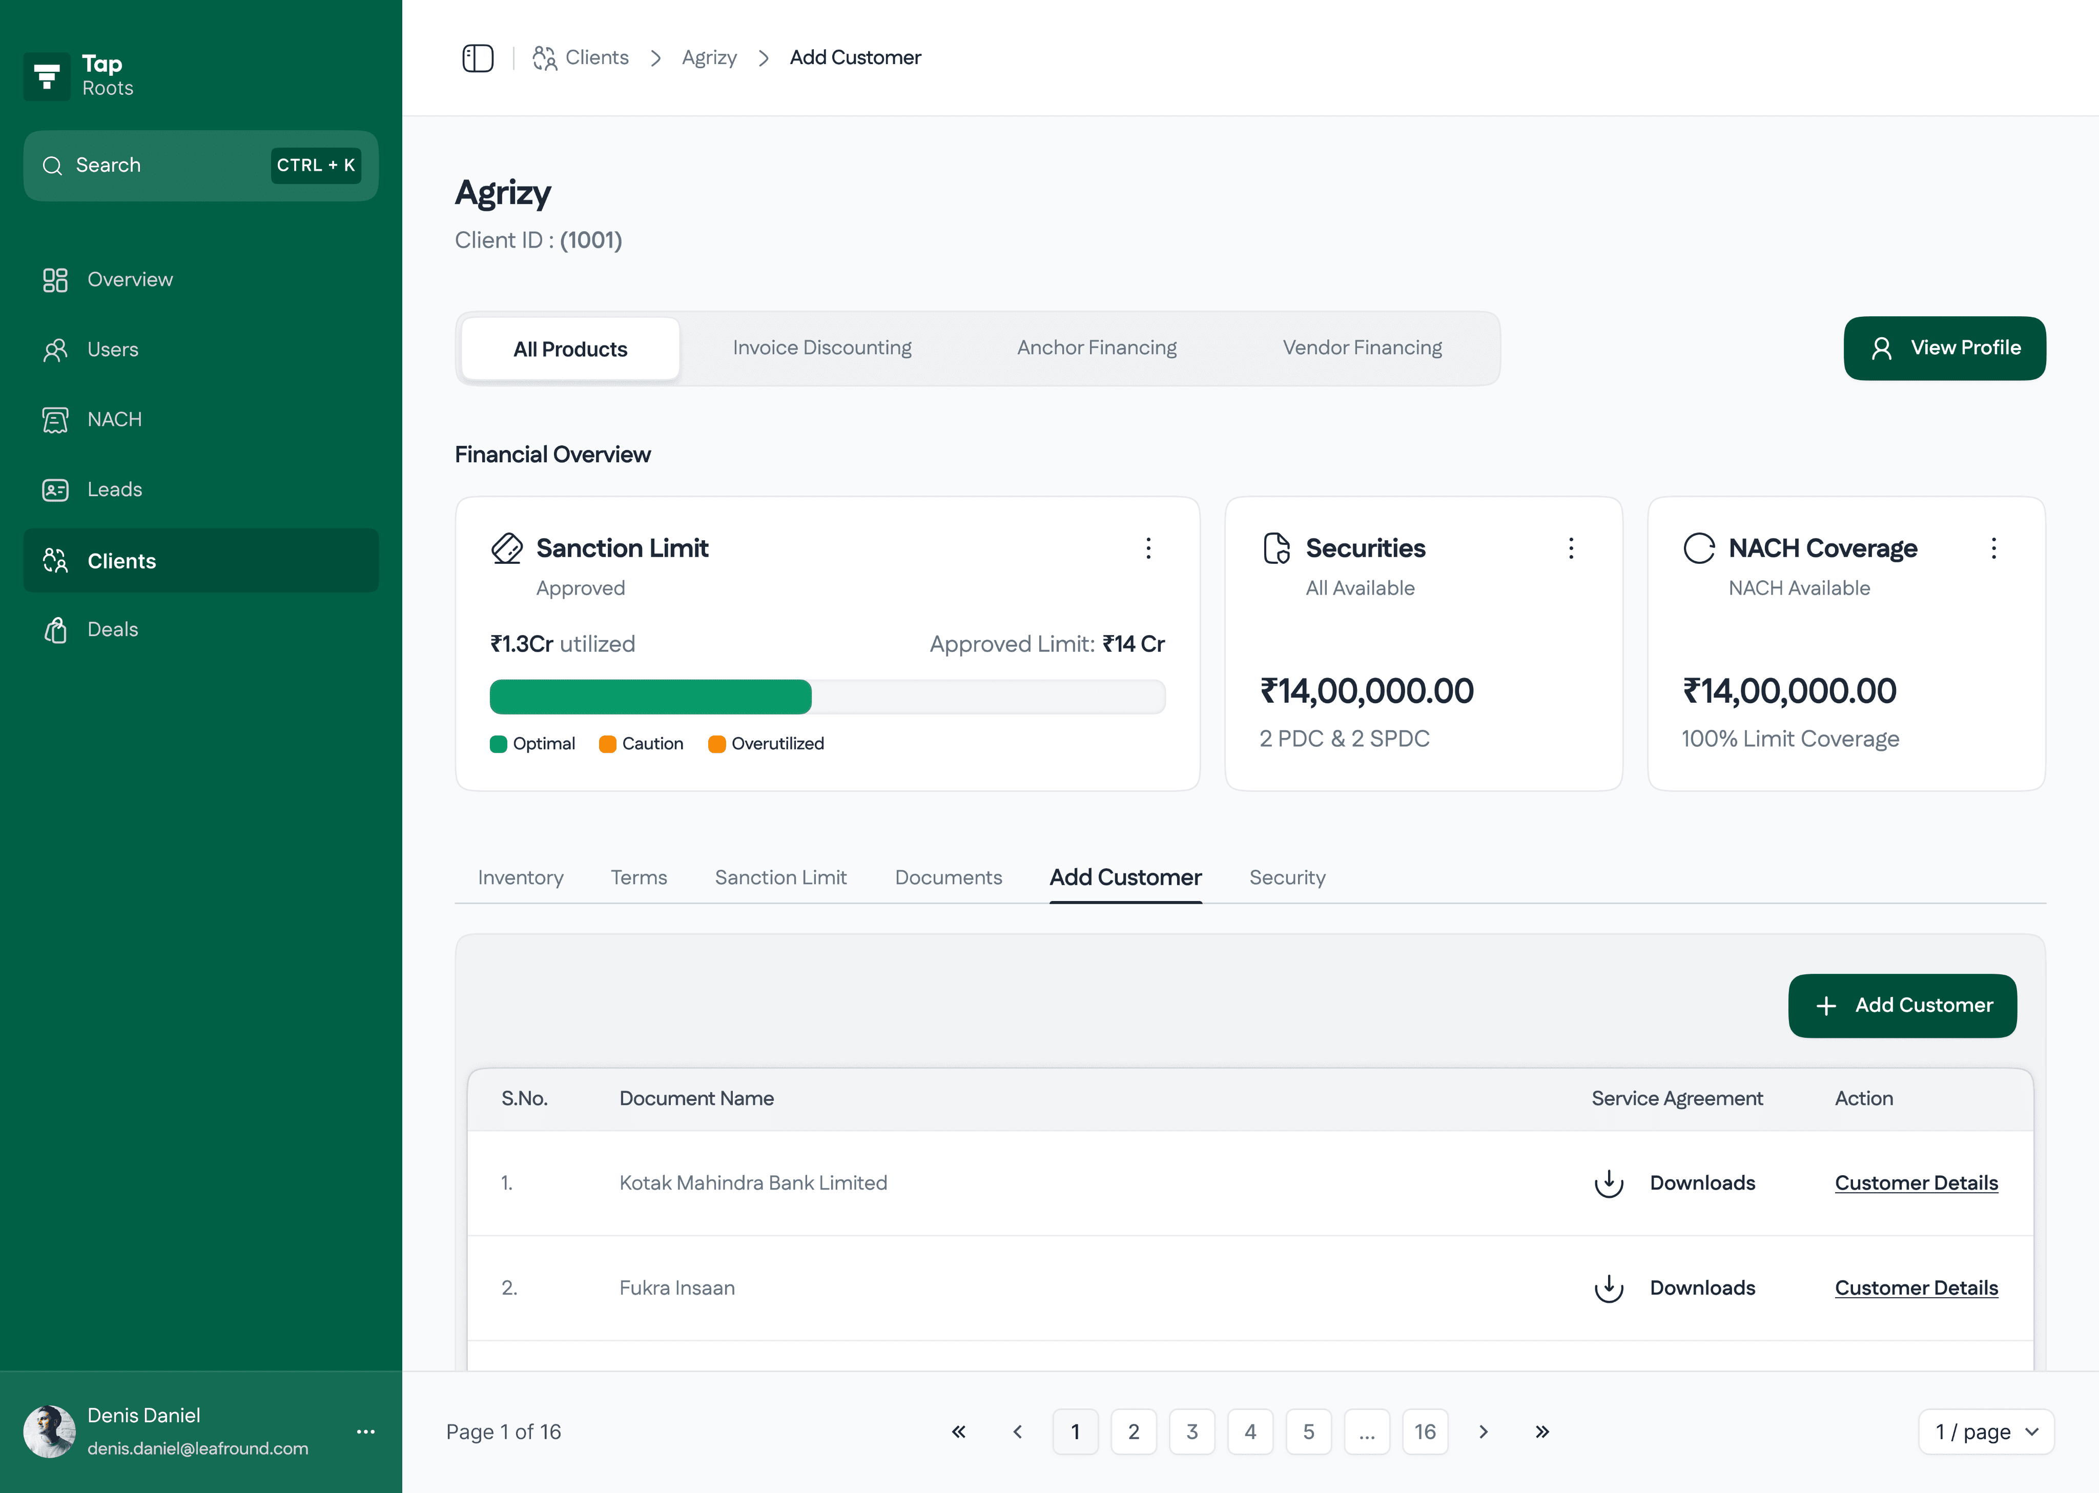Switch to Vendor Financing tab
The width and height of the screenshot is (2099, 1493).
pyautogui.click(x=1361, y=349)
